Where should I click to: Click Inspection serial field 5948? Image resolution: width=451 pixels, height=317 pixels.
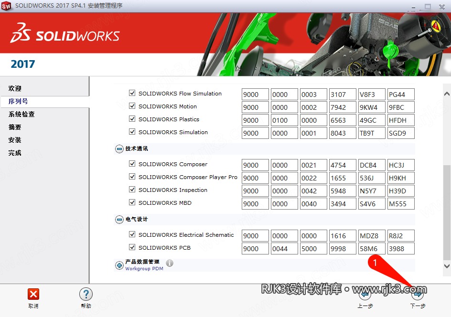[343, 191]
